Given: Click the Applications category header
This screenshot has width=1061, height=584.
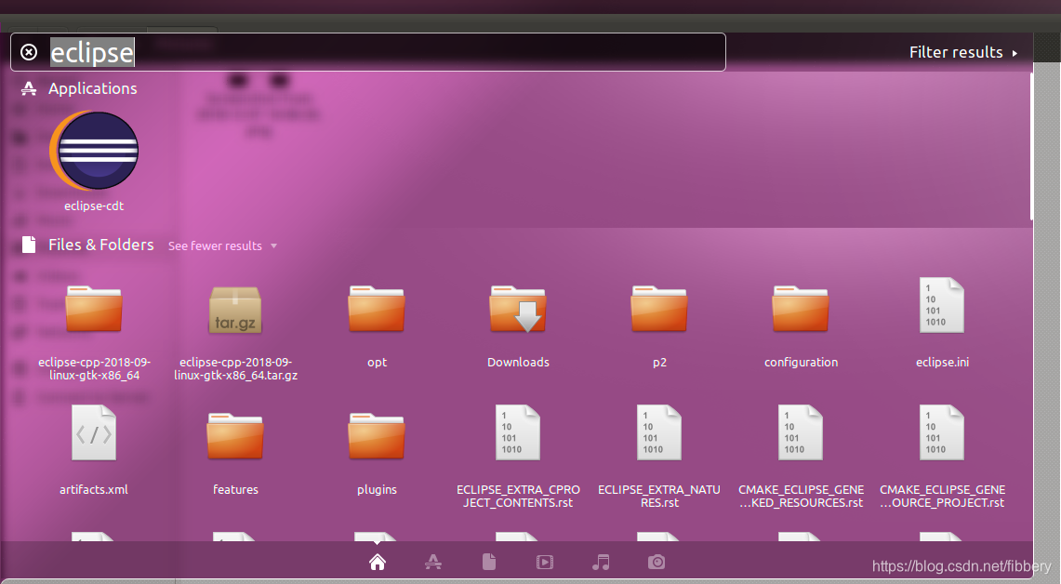Looking at the screenshot, I should [x=93, y=88].
